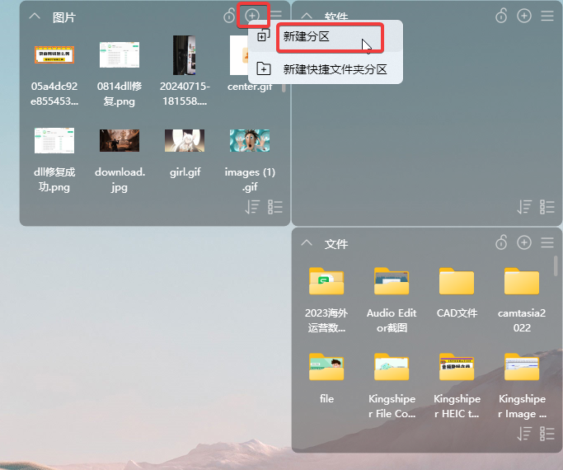This screenshot has width=563, height=470.
Task: Click the file folder name label
Action: [326, 398]
